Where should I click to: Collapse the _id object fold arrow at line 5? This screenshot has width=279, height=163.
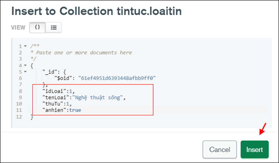tap(25, 72)
